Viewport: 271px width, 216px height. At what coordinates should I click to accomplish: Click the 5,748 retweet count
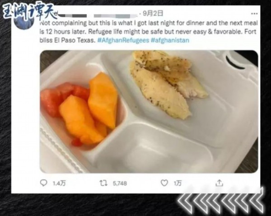(x=120, y=183)
